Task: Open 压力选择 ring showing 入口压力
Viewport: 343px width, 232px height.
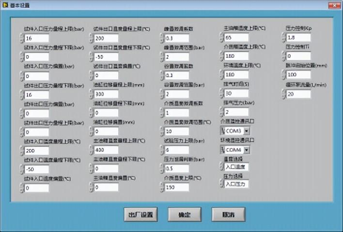Action: pyautogui.click(x=236, y=184)
